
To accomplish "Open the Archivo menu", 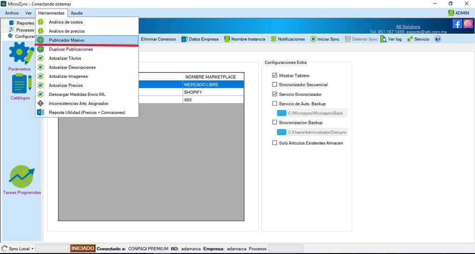I will point(12,13).
